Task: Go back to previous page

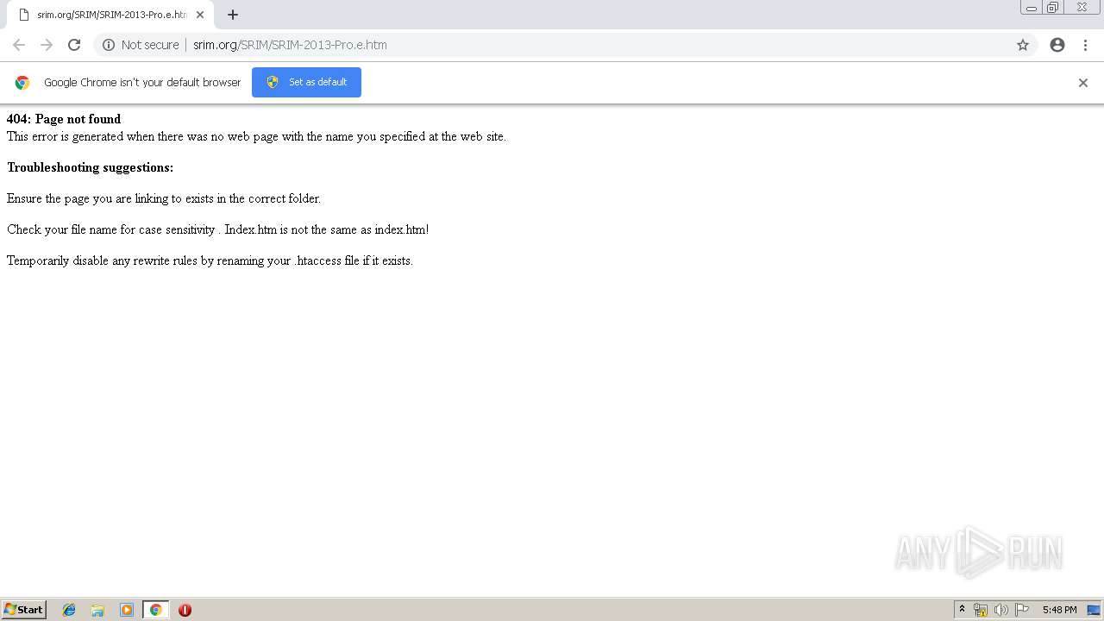Action: pyautogui.click(x=19, y=45)
